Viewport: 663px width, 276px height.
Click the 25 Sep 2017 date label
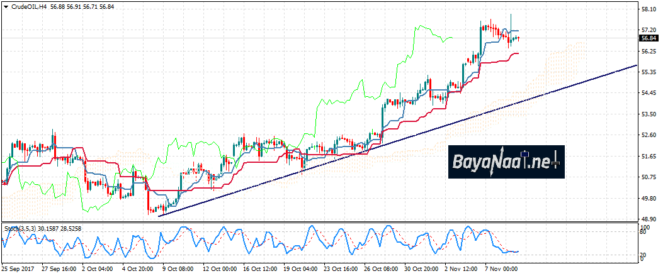18,267
